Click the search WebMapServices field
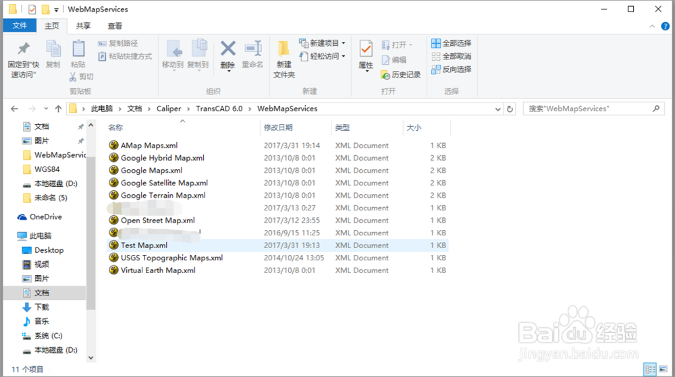Screen dimensions: 675x377 [593, 109]
